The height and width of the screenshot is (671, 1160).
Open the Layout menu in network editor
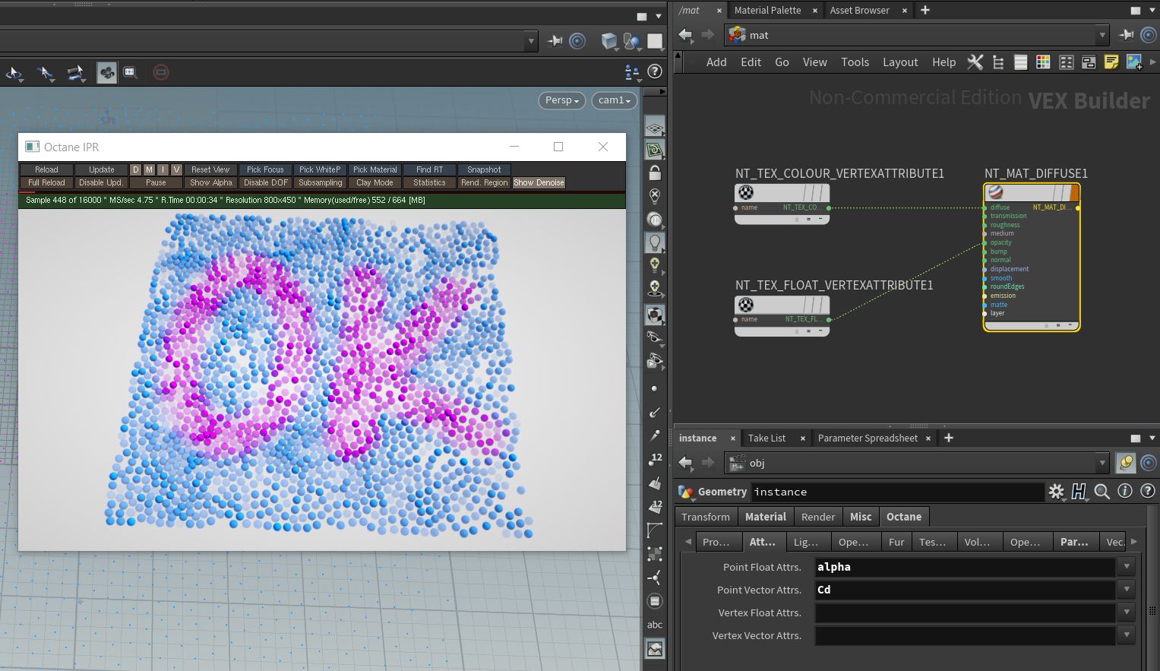[900, 62]
